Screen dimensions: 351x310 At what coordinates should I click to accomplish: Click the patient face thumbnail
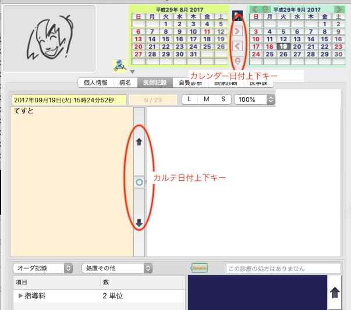[x=49, y=38]
